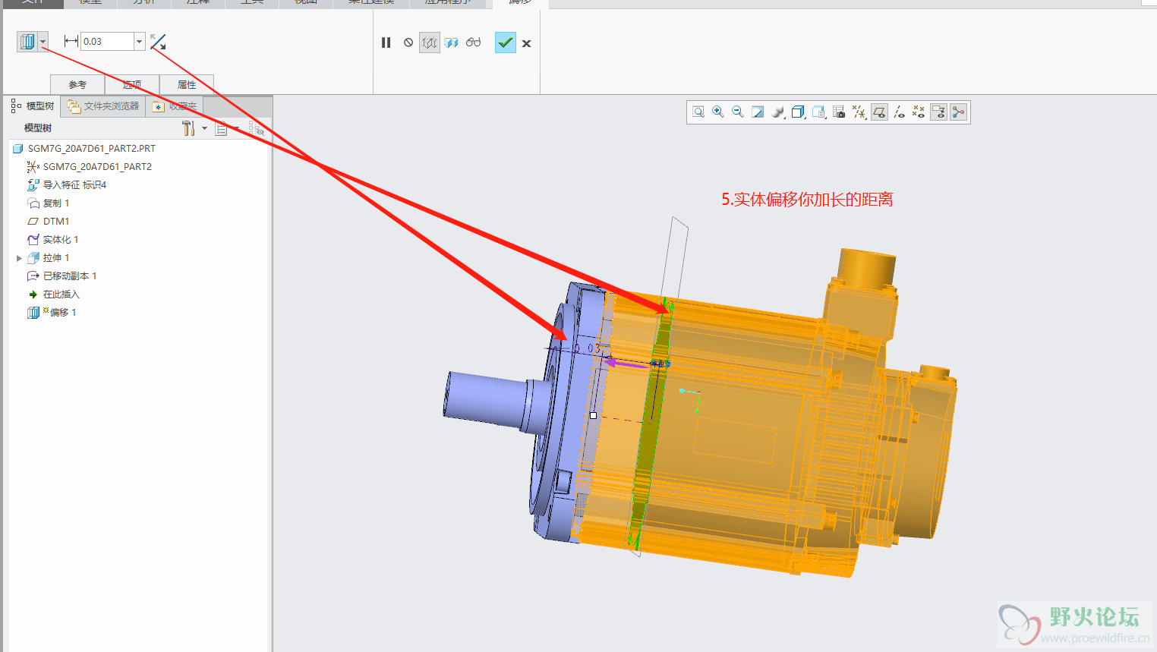Open the model tree settings dropdown arrow
Viewport: 1157px width, 652px height.
click(x=204, y=128)
